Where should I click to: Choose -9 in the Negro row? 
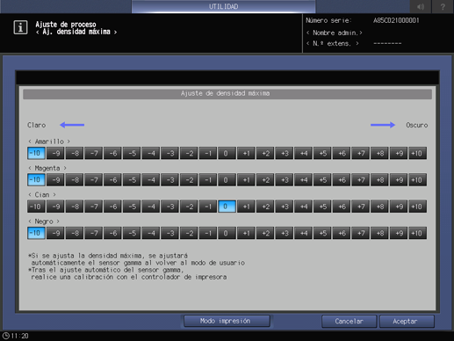click(x=55, y=233)
